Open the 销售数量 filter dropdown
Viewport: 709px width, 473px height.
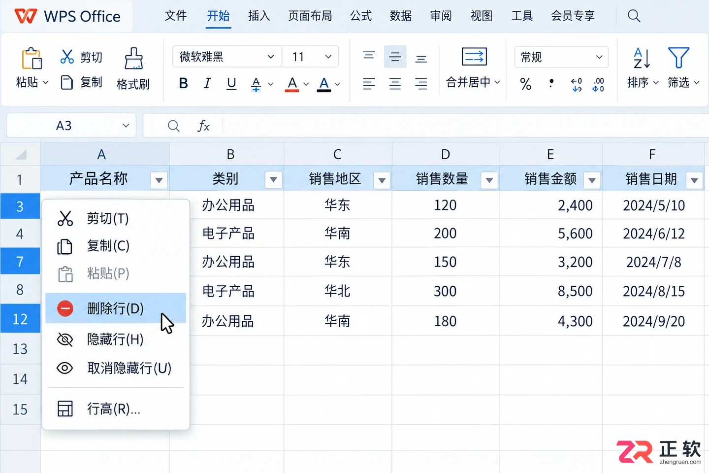point(489,180)
